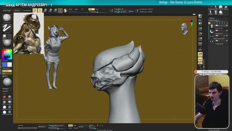Select the Rotate transform icon

(55, 11)
